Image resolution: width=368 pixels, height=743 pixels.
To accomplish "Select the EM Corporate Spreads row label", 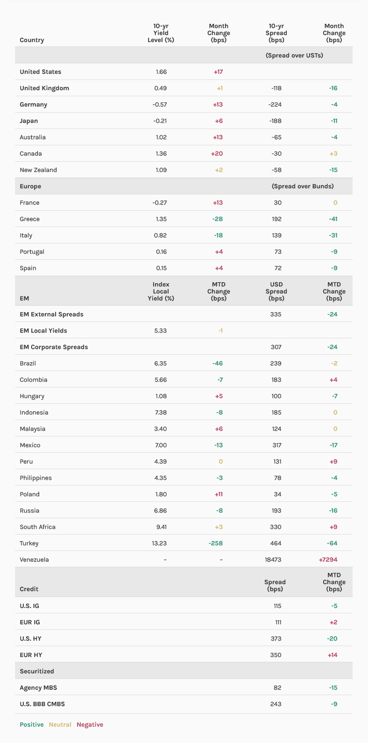I will [54, 347].
